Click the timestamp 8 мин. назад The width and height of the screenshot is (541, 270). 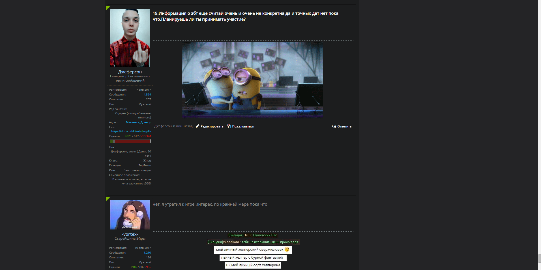183,126
